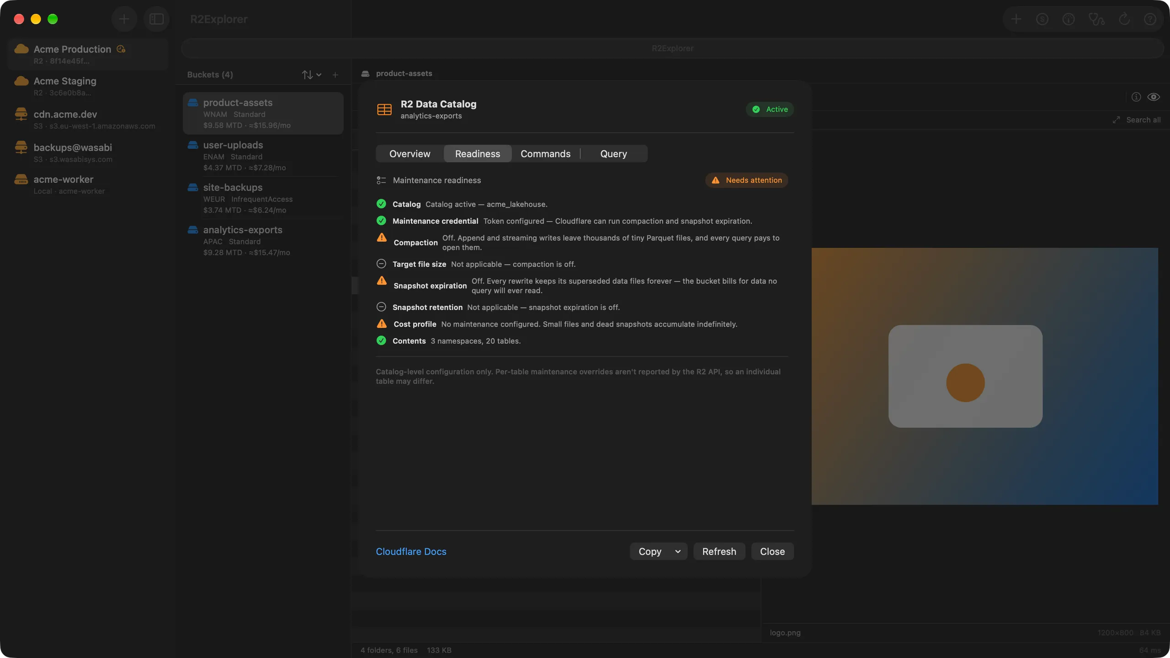Add a bucket with Buckets header plus

tap(335, 75)
